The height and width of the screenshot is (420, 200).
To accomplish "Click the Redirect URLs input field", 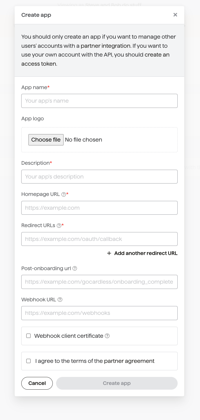I will (x=99, y=239).
